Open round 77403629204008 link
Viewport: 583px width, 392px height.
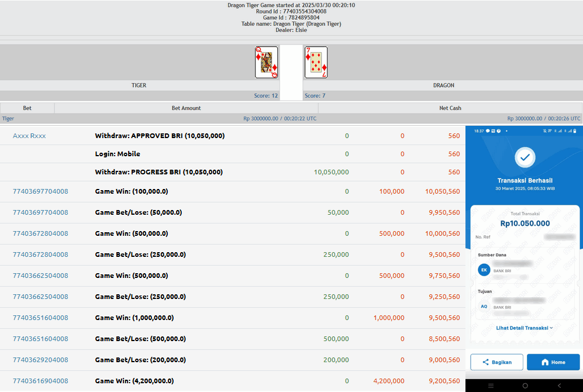click(x=40, y=360)
